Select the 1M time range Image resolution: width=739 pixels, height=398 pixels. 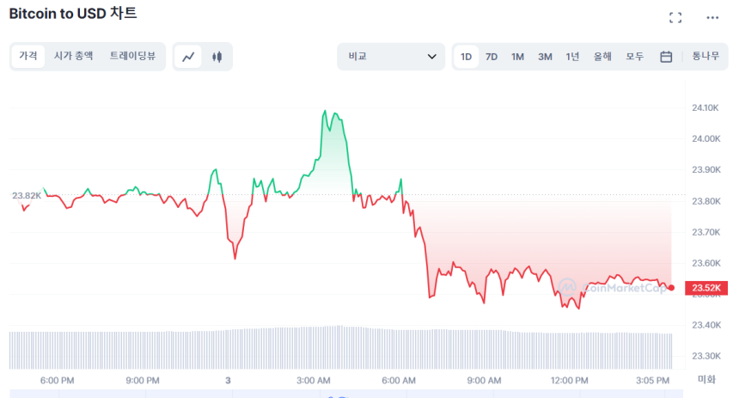pos(517,57)
